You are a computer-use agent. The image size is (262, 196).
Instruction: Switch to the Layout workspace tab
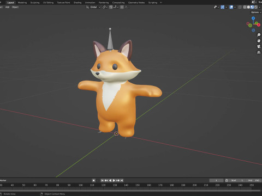tap(10, 3)
